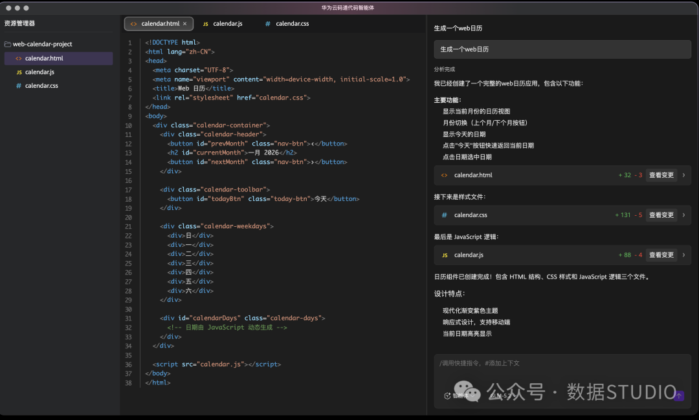
Task: Switch to the calendar.js editor tab
Action: pyautogui.click(x=223, y=23)
